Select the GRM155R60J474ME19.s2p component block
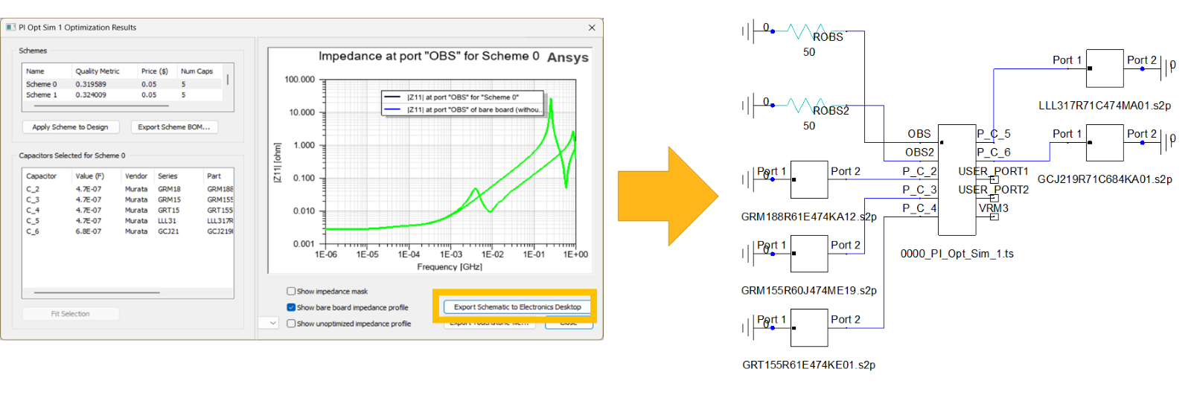This screenshot has width=1191, height=401. coord(809,254)
